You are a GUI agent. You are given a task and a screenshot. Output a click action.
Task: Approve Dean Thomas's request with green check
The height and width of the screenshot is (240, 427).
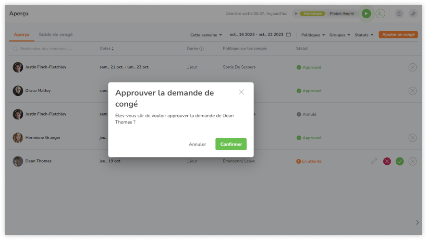(400, 161)
